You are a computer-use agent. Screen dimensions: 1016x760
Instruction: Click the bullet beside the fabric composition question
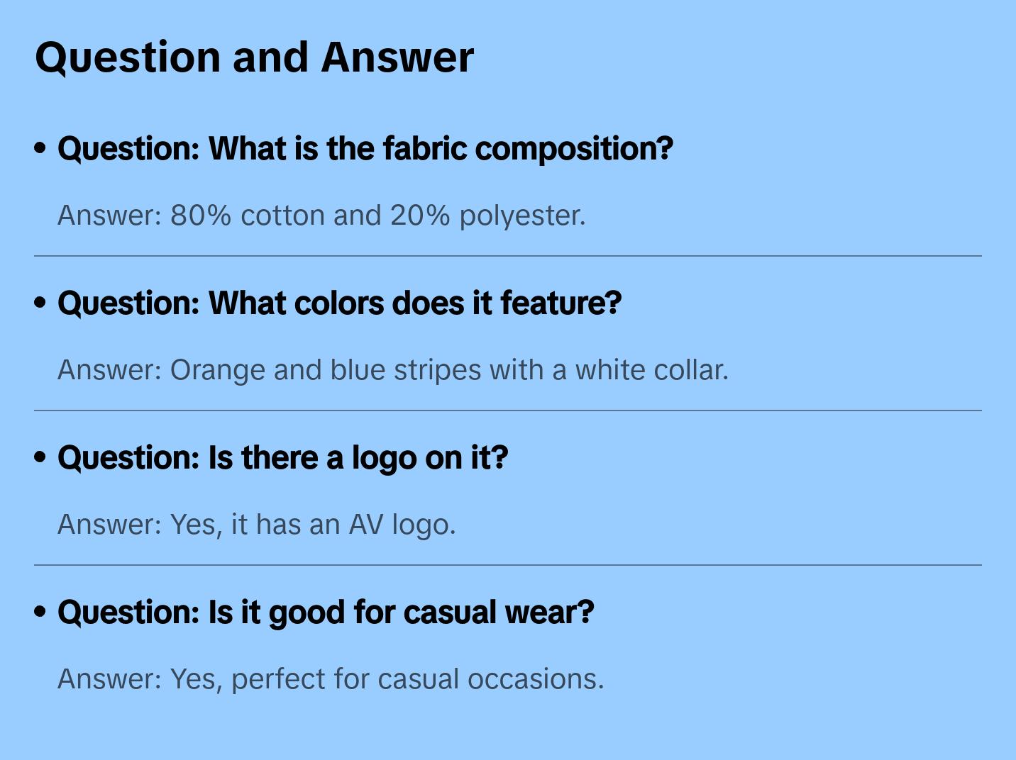click(x=40, y=148)
